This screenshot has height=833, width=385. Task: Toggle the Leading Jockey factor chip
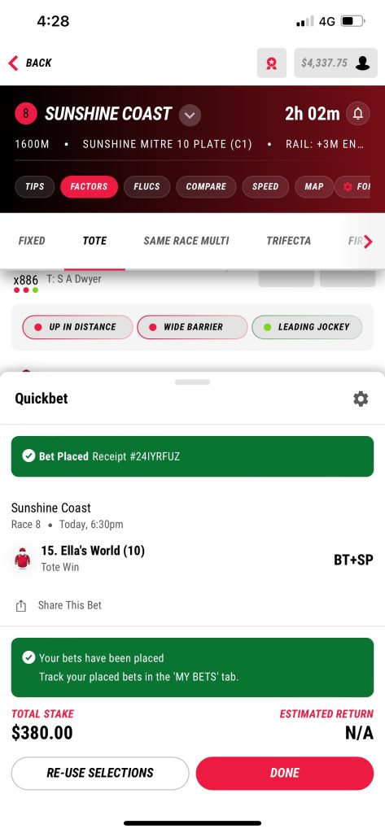pyautogui.click(x=307, y=327)
